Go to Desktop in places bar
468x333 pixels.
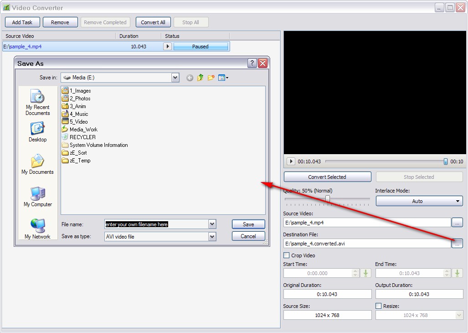(x=37, y=132)
